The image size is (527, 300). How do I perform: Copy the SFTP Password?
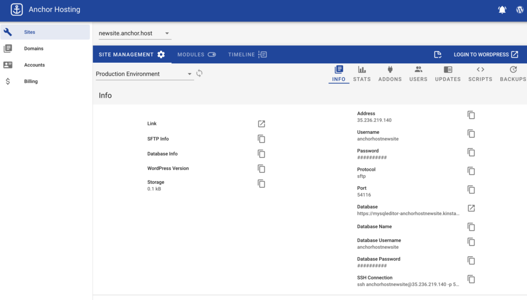click(x=471, y=152)
